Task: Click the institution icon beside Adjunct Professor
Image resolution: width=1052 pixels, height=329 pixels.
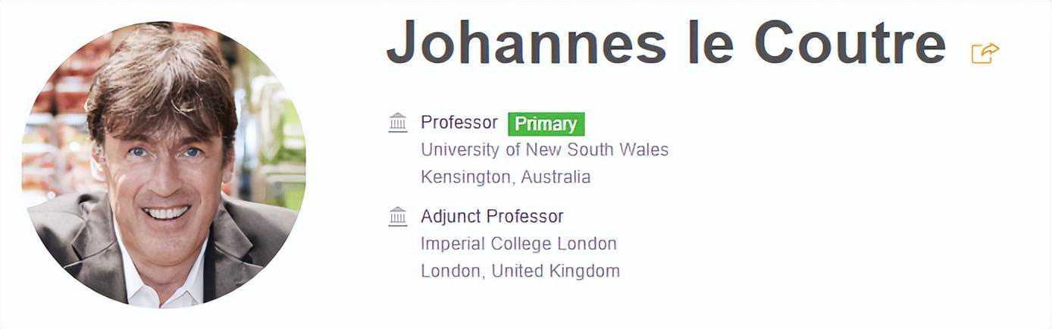Action: (398, 217)
